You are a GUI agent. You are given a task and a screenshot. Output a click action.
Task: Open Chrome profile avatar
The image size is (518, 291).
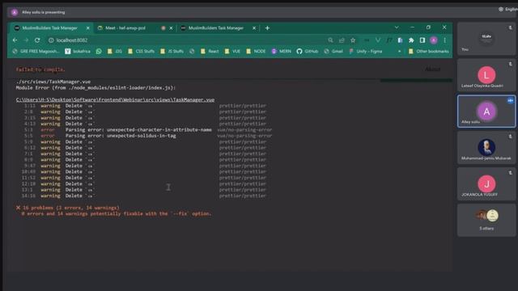point(434,40)
